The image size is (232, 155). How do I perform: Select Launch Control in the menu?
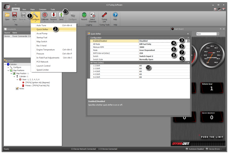point(43,66)
